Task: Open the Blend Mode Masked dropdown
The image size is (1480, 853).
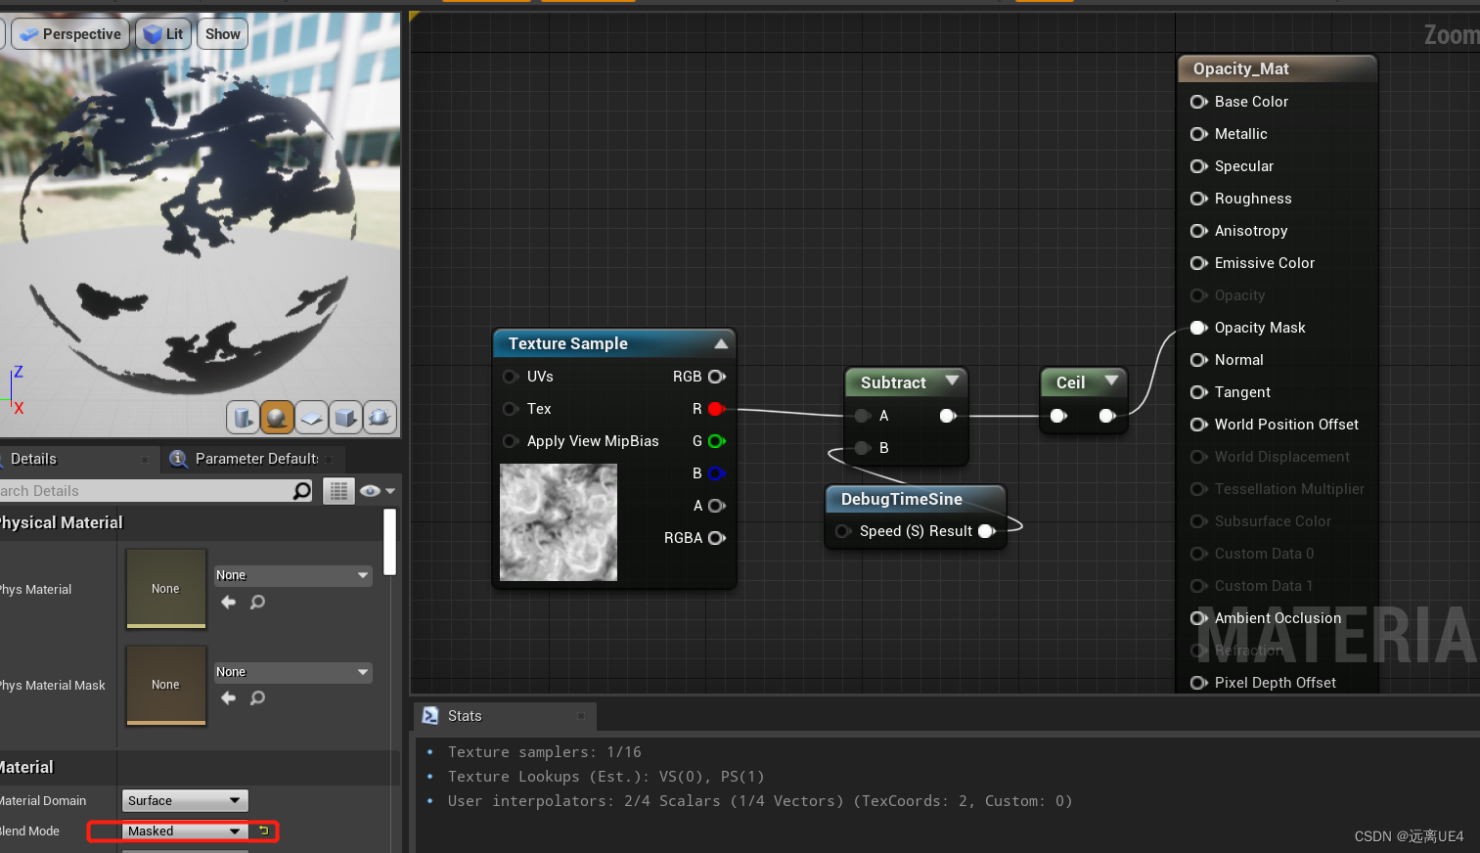Action: click(182, 831)
